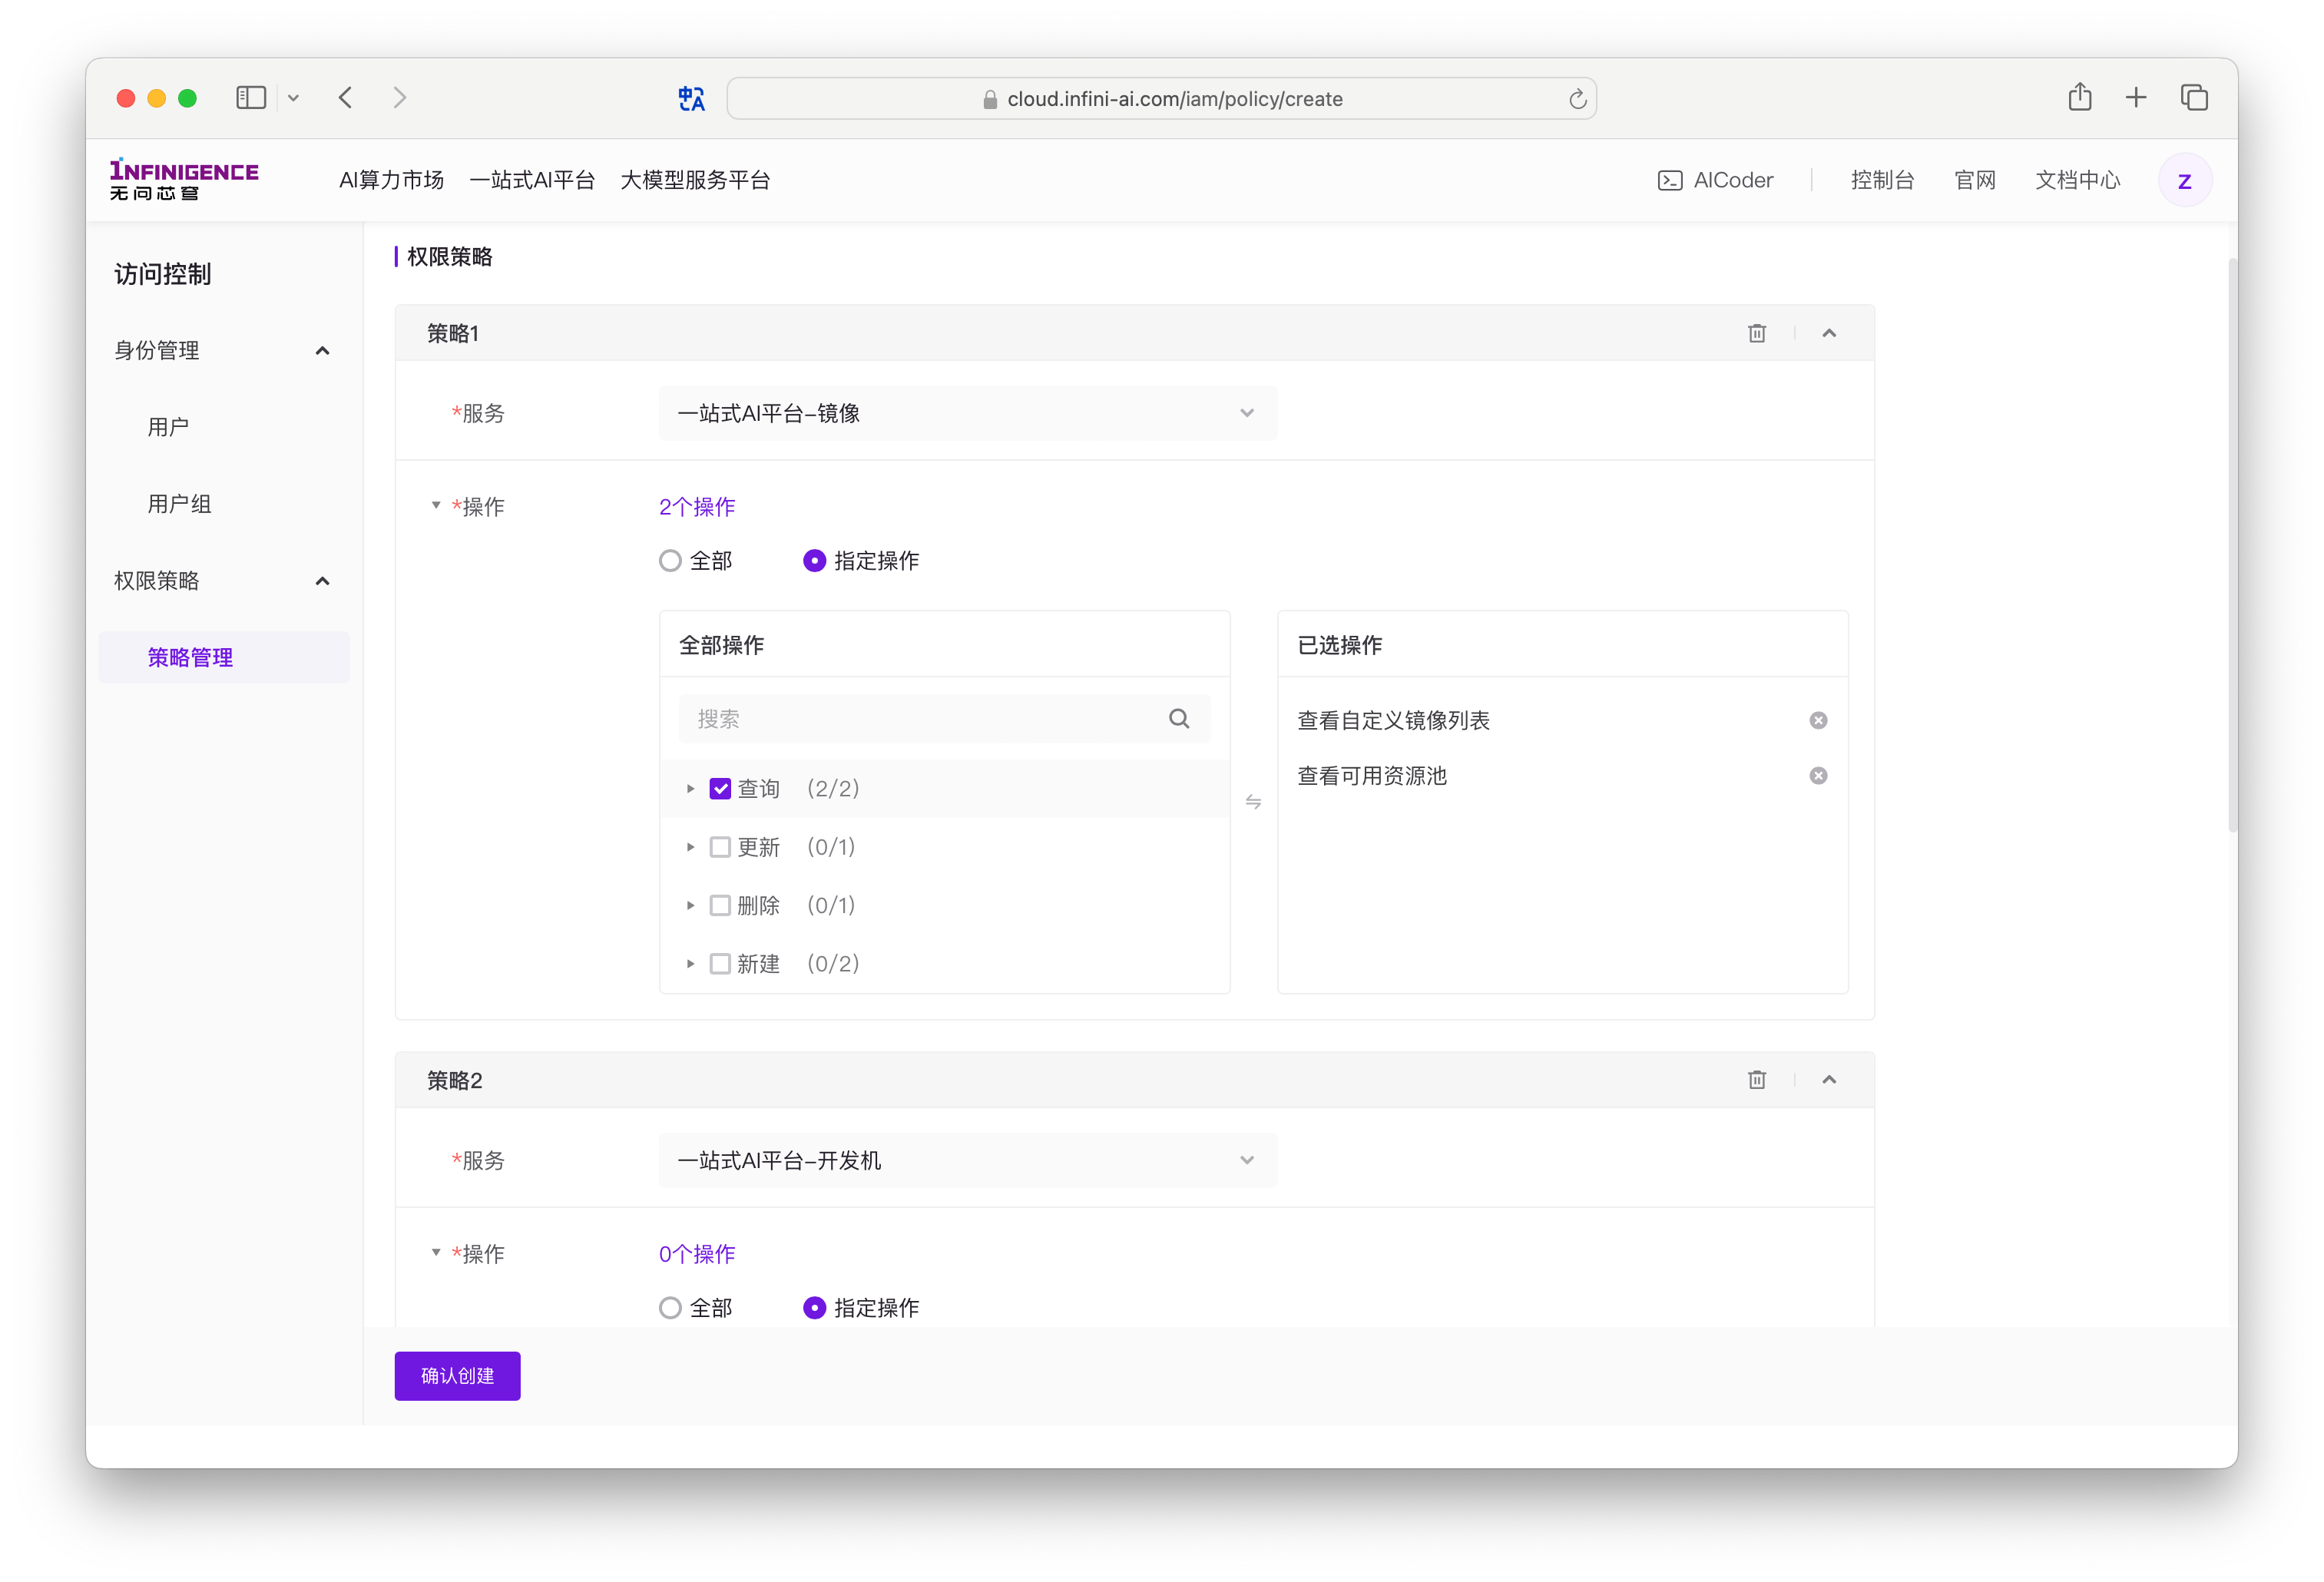The image size is (2324, 1582).
Task: Go to 用户 in the sidebar
Action: click(x=168, y=427)
